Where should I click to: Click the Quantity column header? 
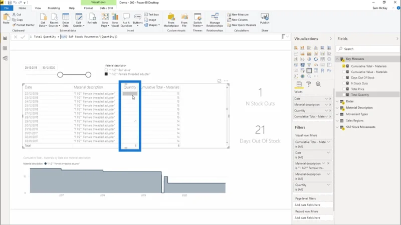coord(130,87)
